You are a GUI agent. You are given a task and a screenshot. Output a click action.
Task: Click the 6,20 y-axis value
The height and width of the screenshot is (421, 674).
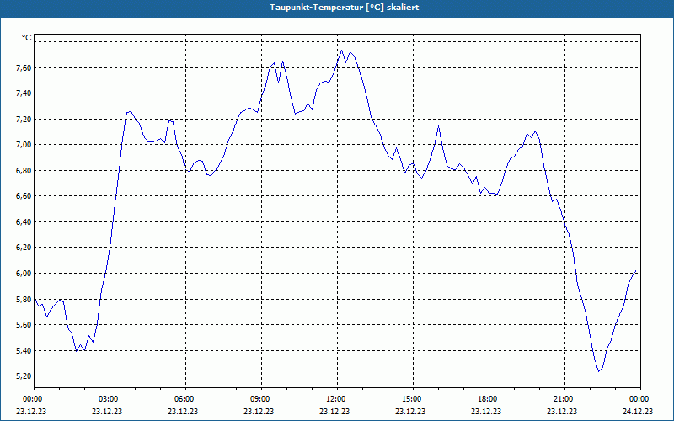[24, 248]
